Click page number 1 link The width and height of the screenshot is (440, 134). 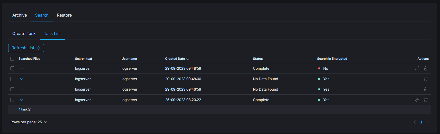(x=421, y=122)
